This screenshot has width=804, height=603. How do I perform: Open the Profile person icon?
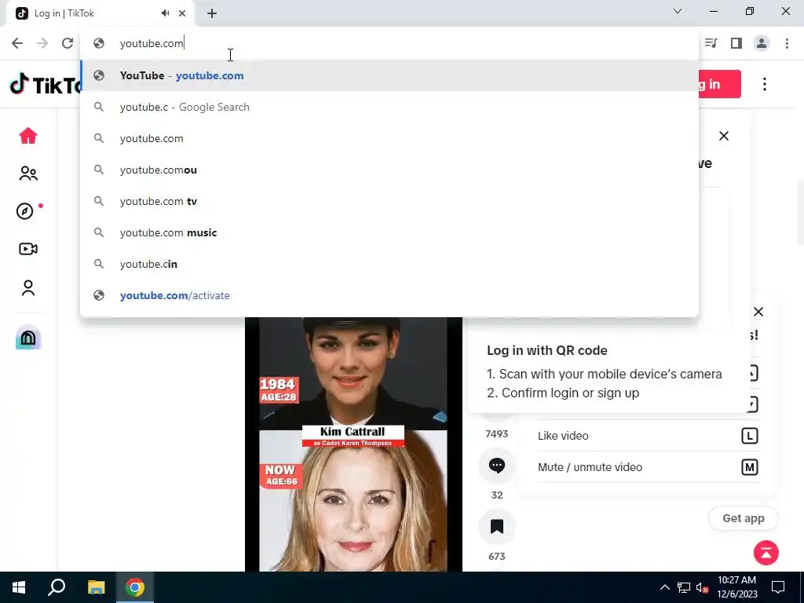28,288
